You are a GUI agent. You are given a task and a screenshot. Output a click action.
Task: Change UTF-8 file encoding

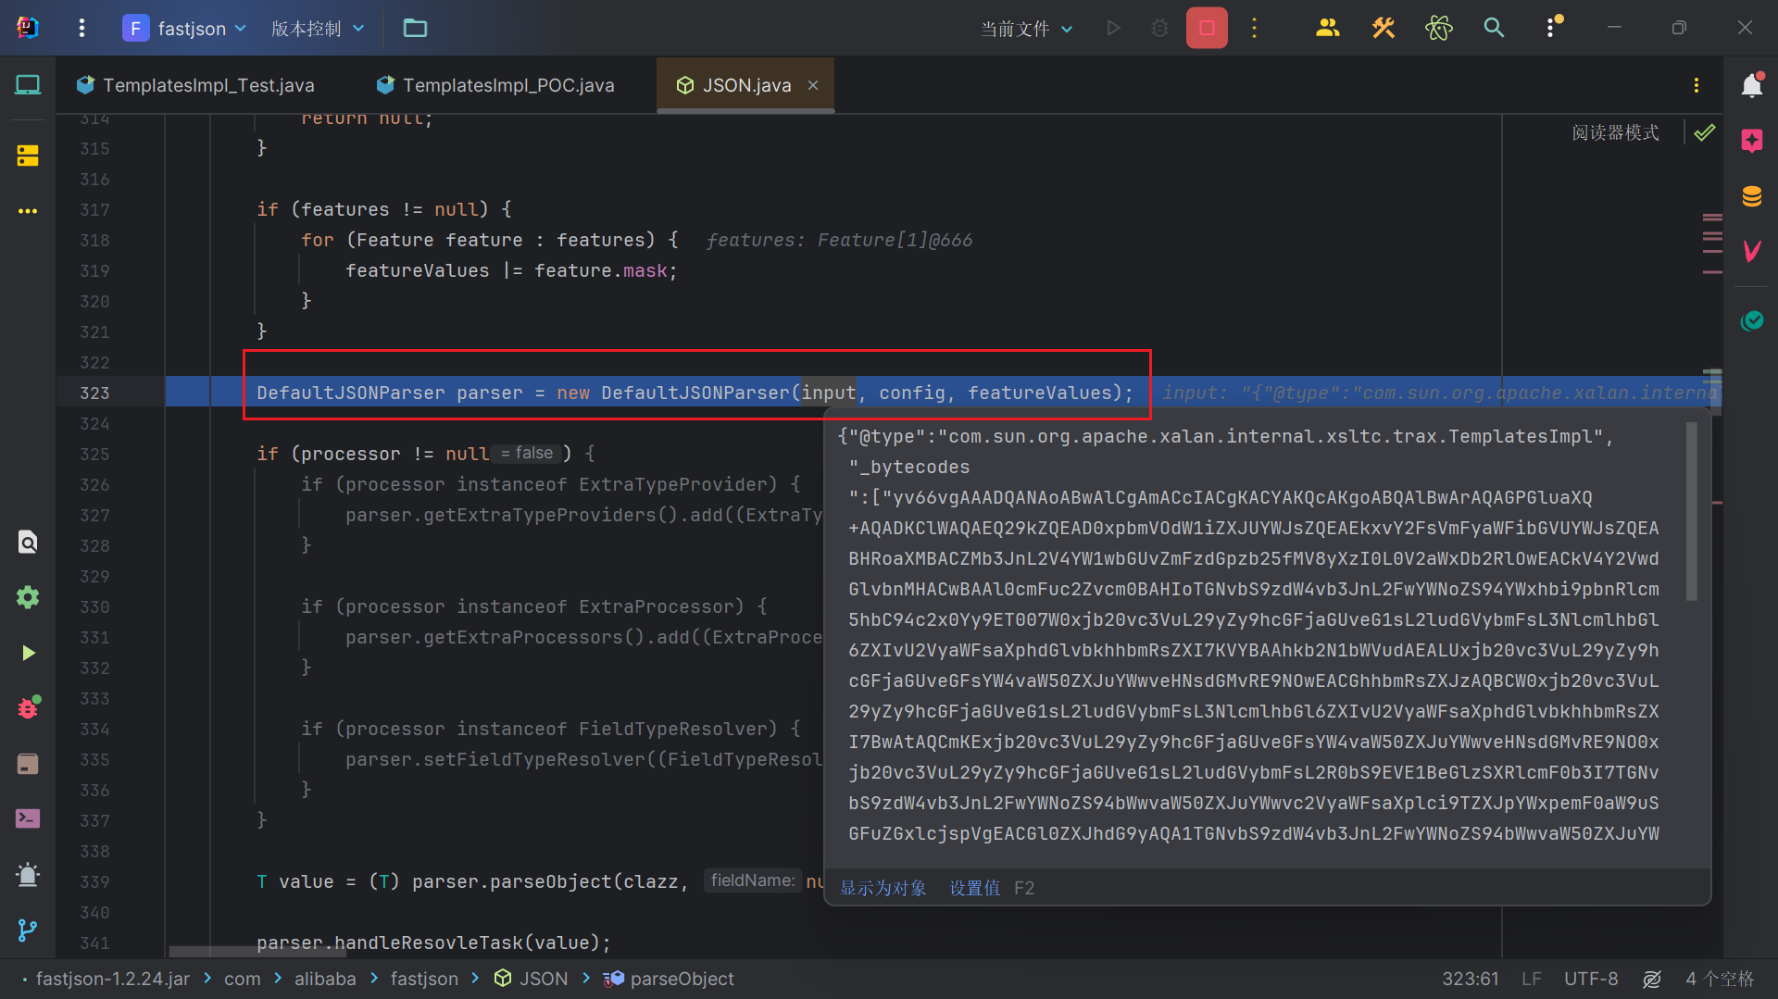point(1591,979)
